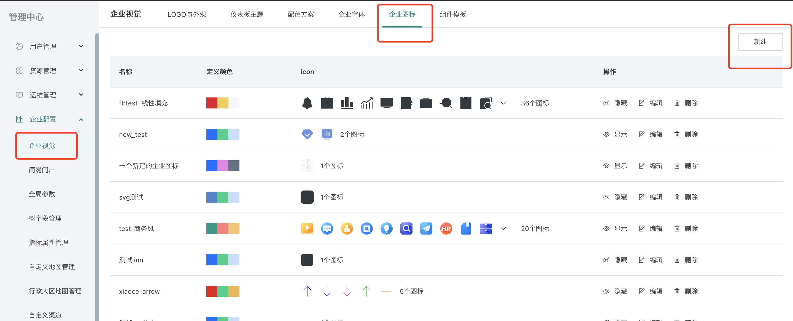Click the magnifier icon in test-商务风 row
Viewport: 793px width, 321px height.
[406, 228]
